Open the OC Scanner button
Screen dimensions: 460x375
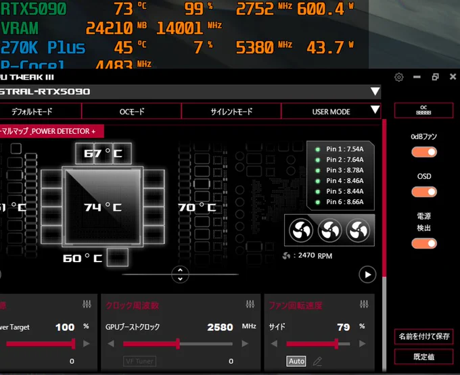point(423,110)
